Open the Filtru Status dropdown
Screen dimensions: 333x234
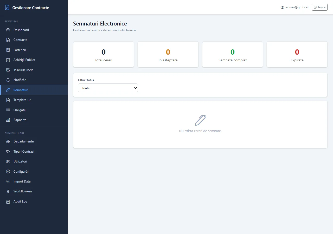point(108,88)
